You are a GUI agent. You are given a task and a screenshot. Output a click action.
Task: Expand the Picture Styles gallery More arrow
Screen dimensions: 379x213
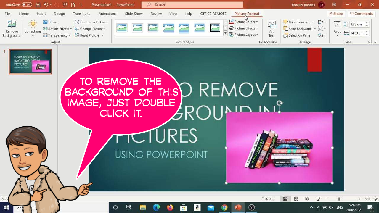click(225, 34)
